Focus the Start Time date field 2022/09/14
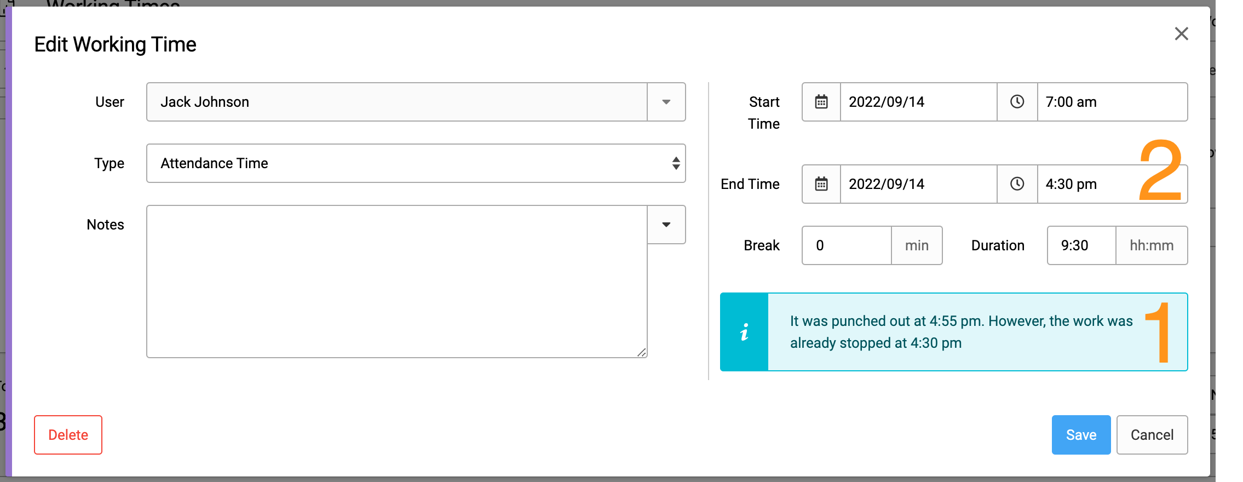The width and height of the screenshot is (1243, 482). point(918,102)
